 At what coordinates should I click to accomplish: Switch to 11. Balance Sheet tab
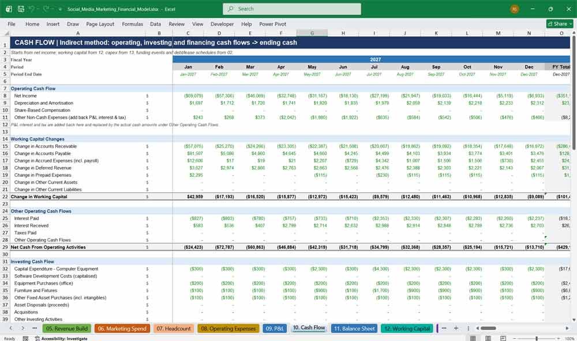pos(354,328)
